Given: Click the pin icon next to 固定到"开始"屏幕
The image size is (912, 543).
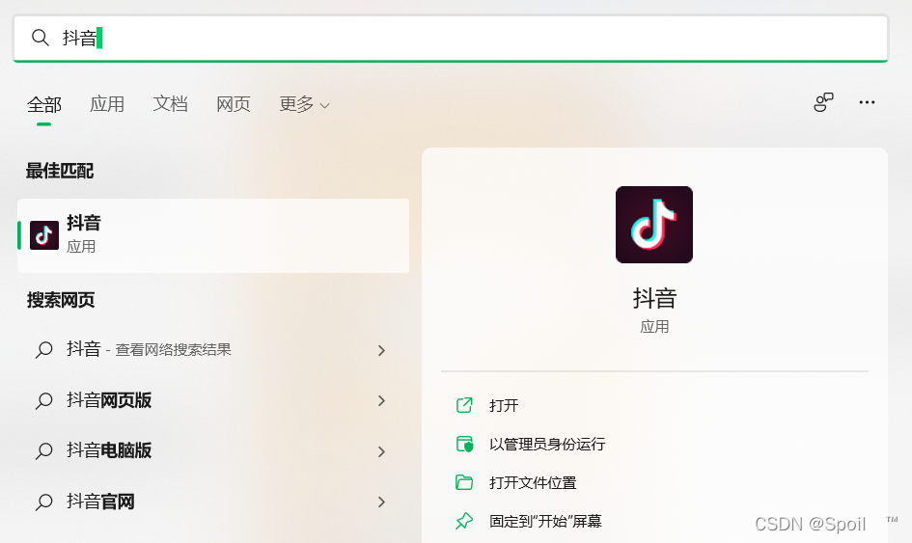Looking at the screenshot, I should (464, 521).
